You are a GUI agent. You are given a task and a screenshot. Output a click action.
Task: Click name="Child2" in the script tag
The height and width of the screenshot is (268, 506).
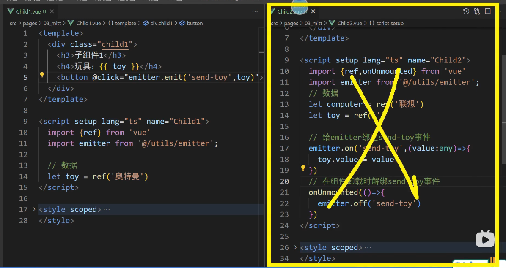tap(437, 60)
